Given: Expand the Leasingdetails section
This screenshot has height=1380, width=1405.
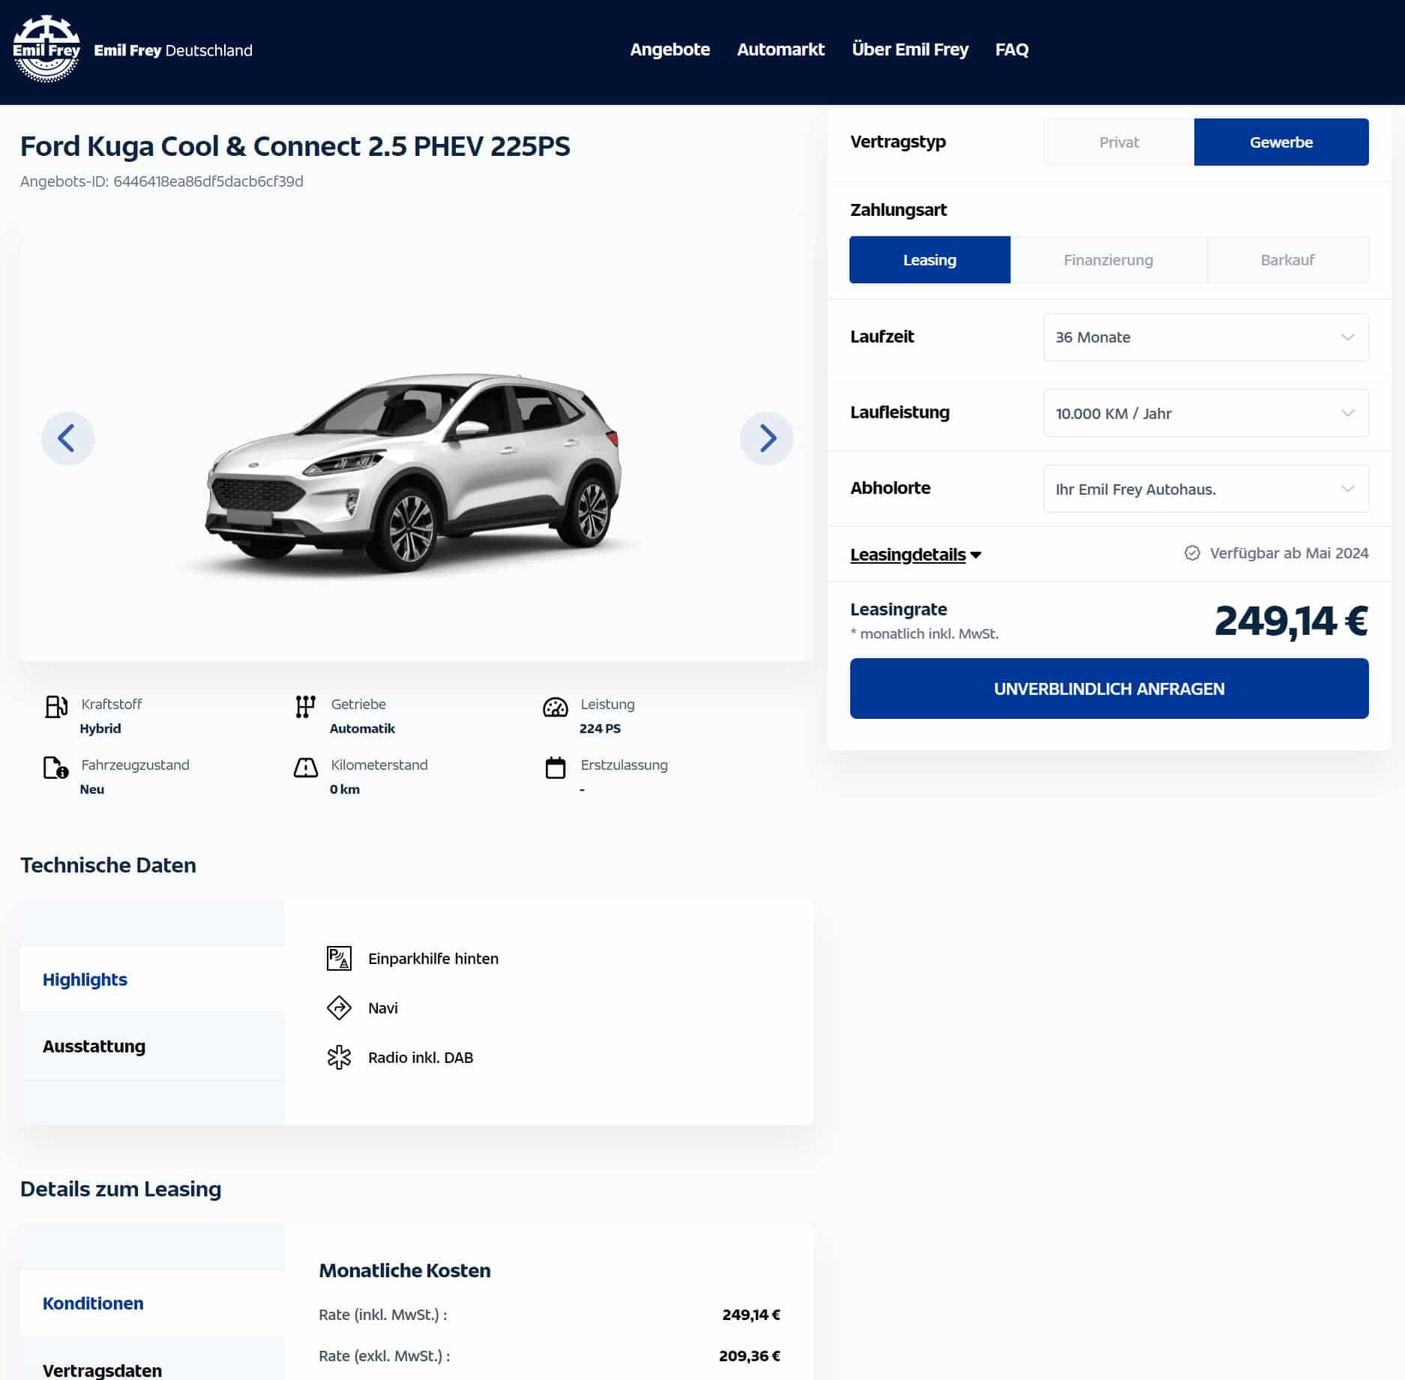Looking at the screenshot, I should [x=915, y=554].
